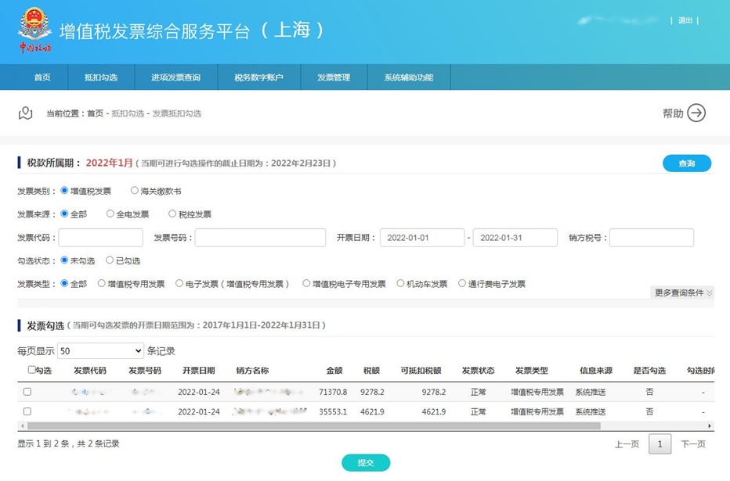The height and width of the screenshot is (481, 730).
Task: Select 机动车发票 invoice type
Action: tap(401, 284)
